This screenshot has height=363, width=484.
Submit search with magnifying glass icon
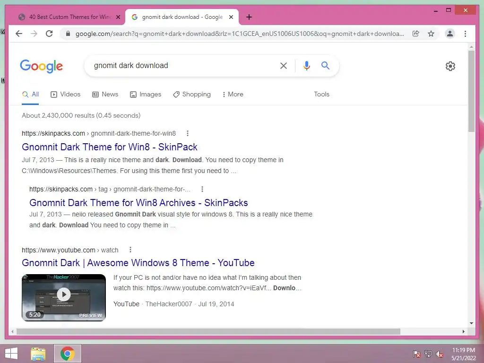(x=325, y=65)
